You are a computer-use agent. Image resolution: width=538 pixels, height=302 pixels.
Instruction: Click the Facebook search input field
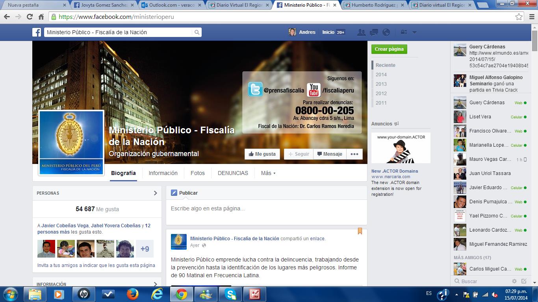(x=119, y=32)
